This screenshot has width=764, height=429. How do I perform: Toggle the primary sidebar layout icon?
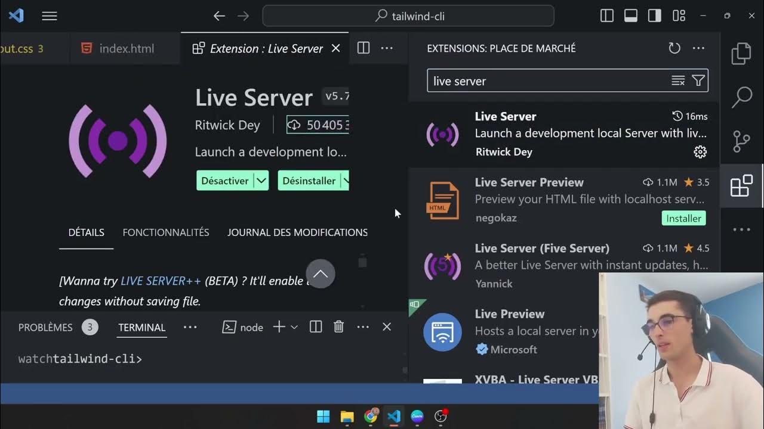(x=607, y=16)
